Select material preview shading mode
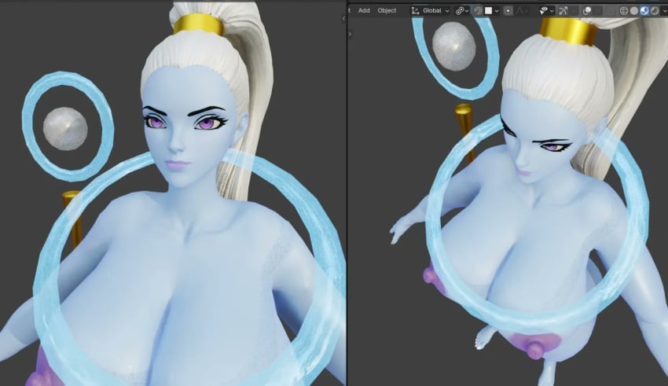The height and width of the screenshot is (386, 668). coord(644,11)
